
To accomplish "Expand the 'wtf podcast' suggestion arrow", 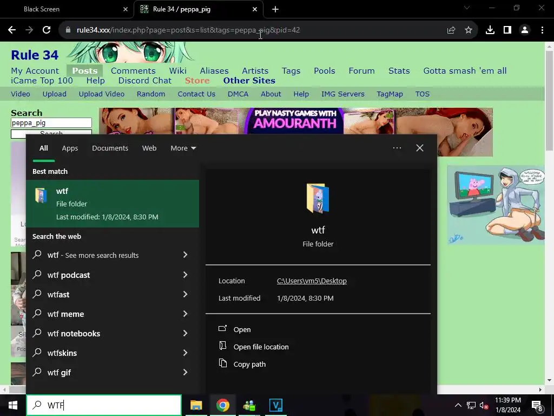I will (x=185, y=275).
